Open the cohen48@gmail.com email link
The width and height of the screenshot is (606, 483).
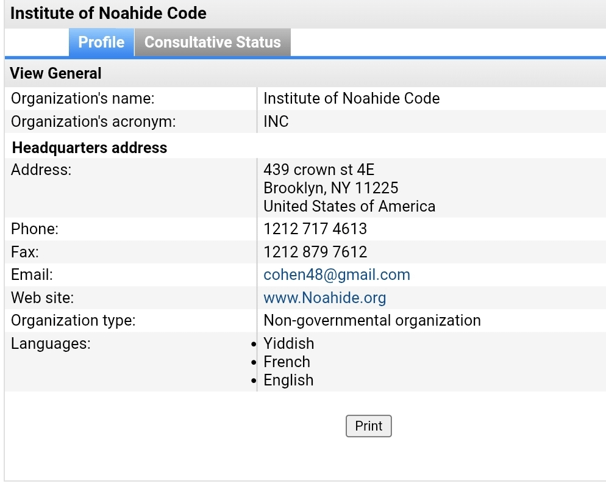(x=337, y=274)
